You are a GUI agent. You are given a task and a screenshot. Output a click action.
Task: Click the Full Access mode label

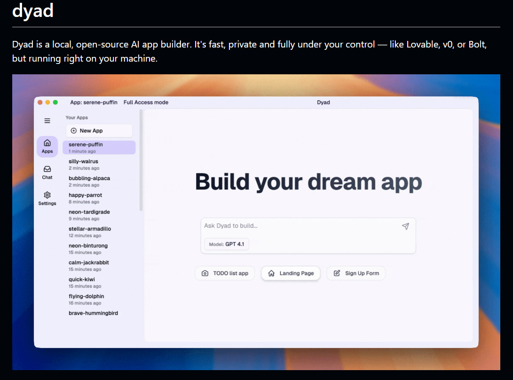coord(146,103)
